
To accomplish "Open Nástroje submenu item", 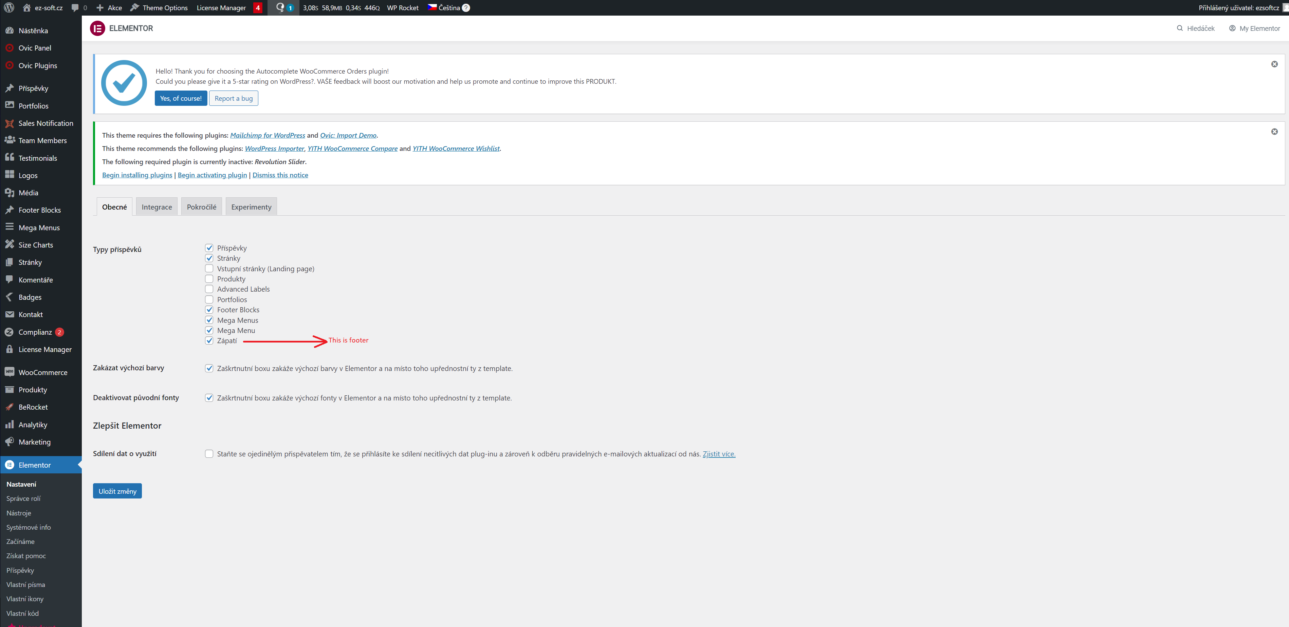I will pyautogui.click(x=19, y=513).
